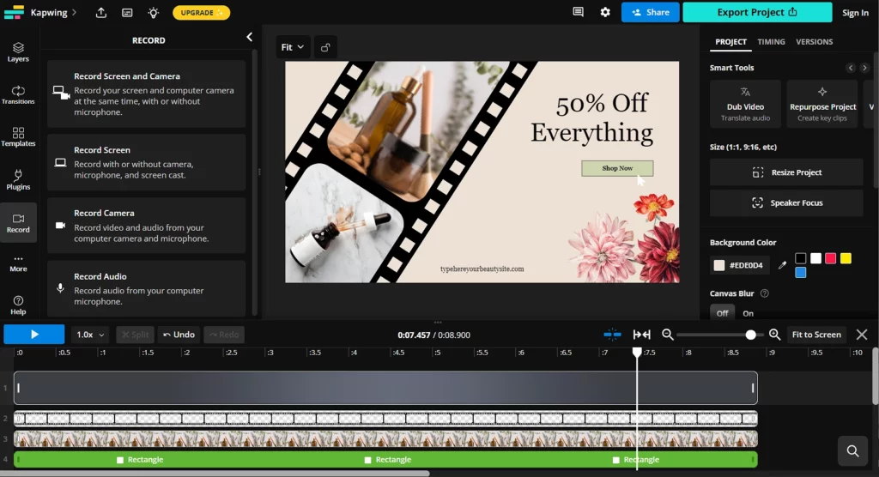Screen dimensions: 879x477
Task: Click the Canvas Blur help question icon
Action: (764, 293)
